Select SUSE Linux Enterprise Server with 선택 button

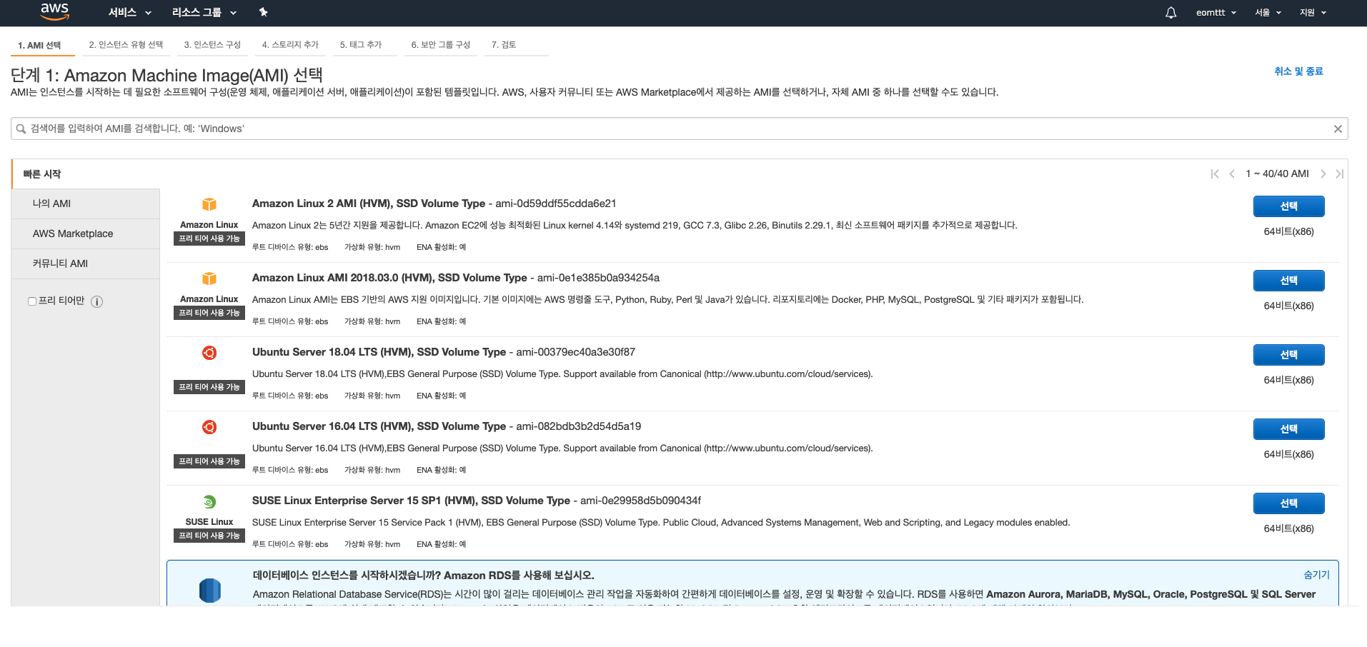tap(1288, 503)
